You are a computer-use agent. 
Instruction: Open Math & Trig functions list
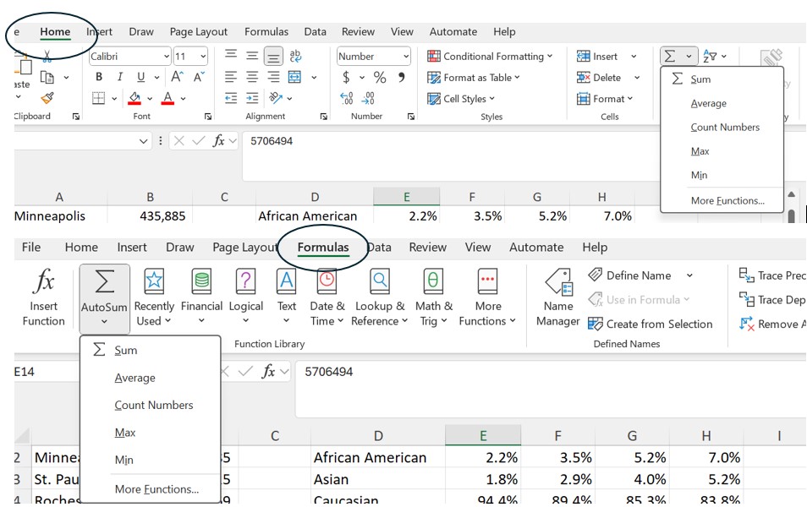point(434,297)
